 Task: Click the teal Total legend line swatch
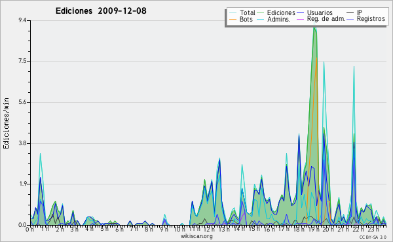click(233, 13)
